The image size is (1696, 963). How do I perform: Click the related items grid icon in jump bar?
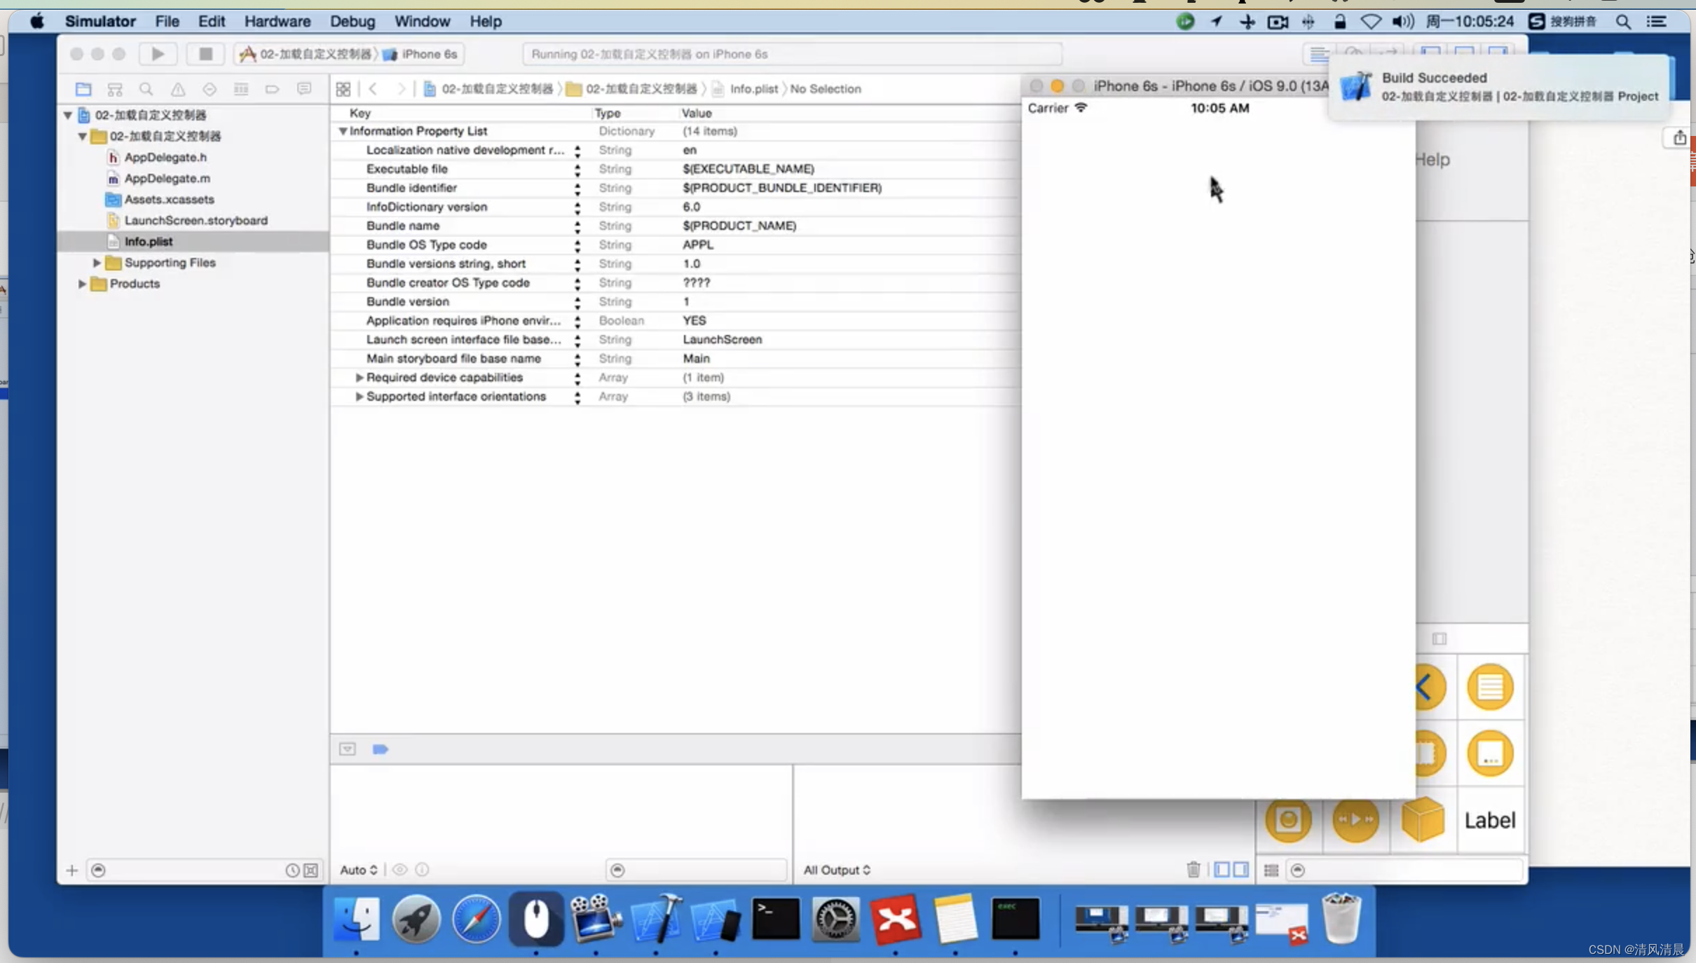343,89
